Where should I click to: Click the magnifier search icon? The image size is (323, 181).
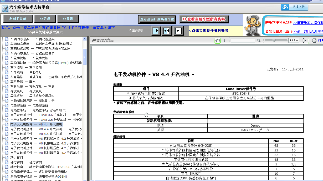pyautogui.click(x=259, y=41)
